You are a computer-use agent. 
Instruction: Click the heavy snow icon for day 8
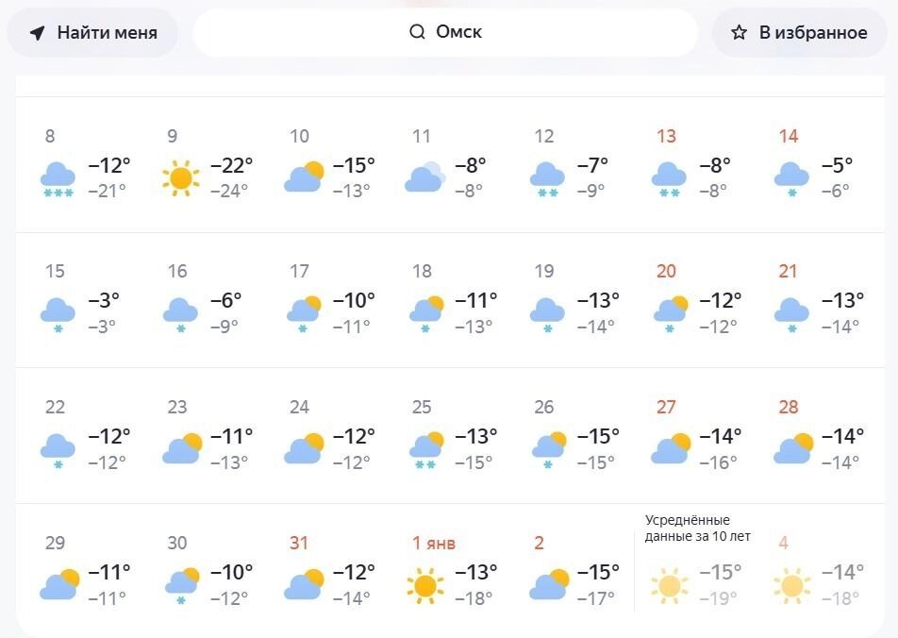pos(58,177)
